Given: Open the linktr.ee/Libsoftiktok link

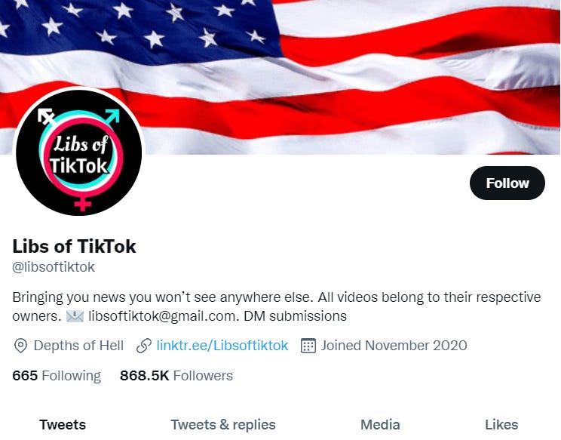Looking at the screenshot, I should pos(222,346).
